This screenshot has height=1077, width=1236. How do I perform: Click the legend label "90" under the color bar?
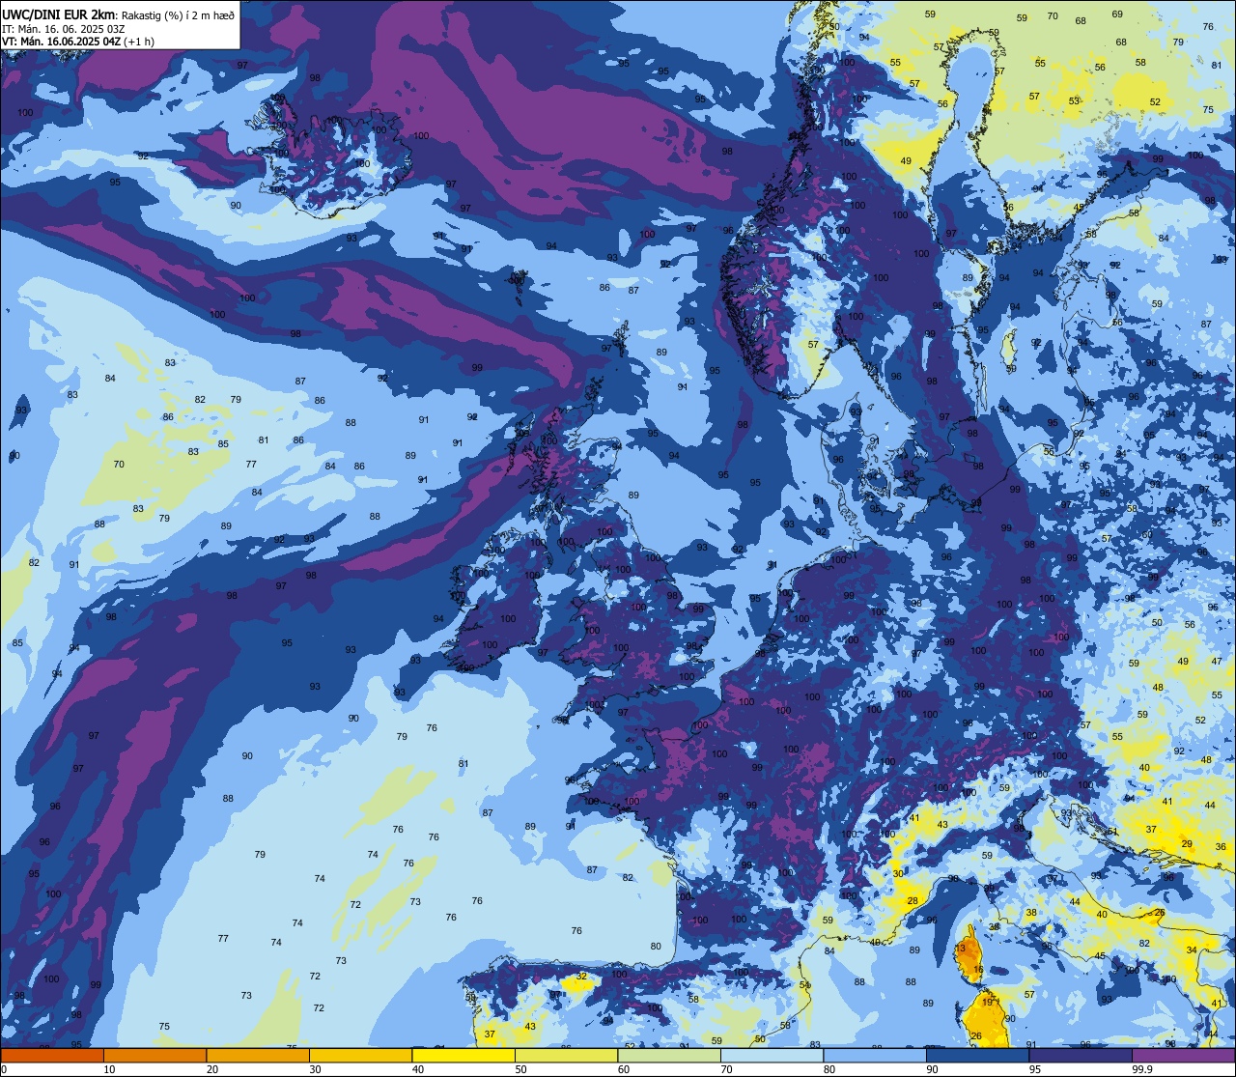(932, 1069)
